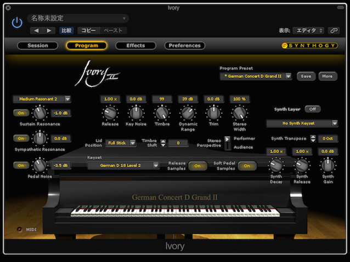Click the Timbre Shift stepper arrows
The width and height of the screenshot is (350, 262).
pyautogui.click(x=163, y=143)
